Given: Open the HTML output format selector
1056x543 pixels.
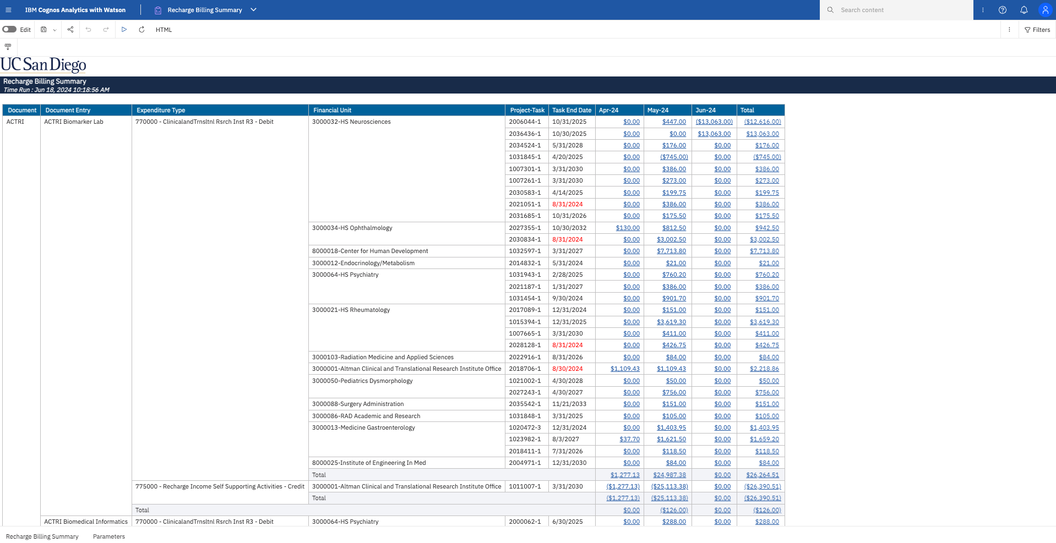Looking at the screenshot, I should [164, 30].
